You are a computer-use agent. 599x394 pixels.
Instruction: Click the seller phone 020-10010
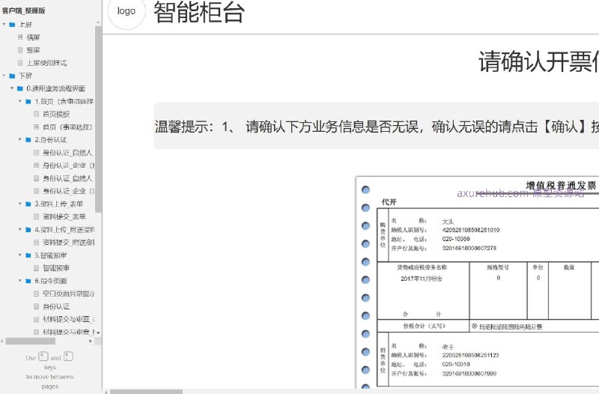click(456, 365)
